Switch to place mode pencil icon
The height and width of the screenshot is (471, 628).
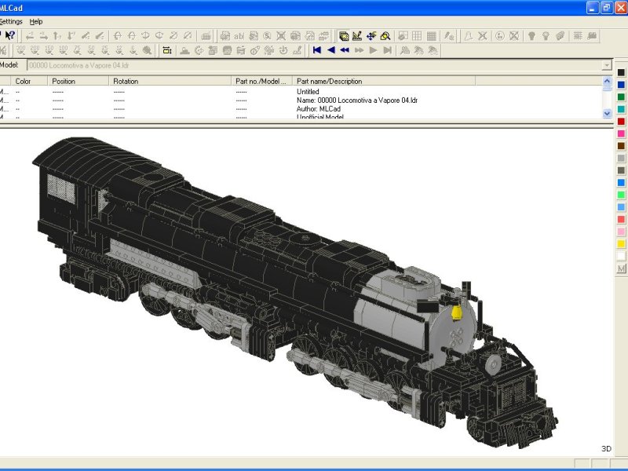(357, 36)
